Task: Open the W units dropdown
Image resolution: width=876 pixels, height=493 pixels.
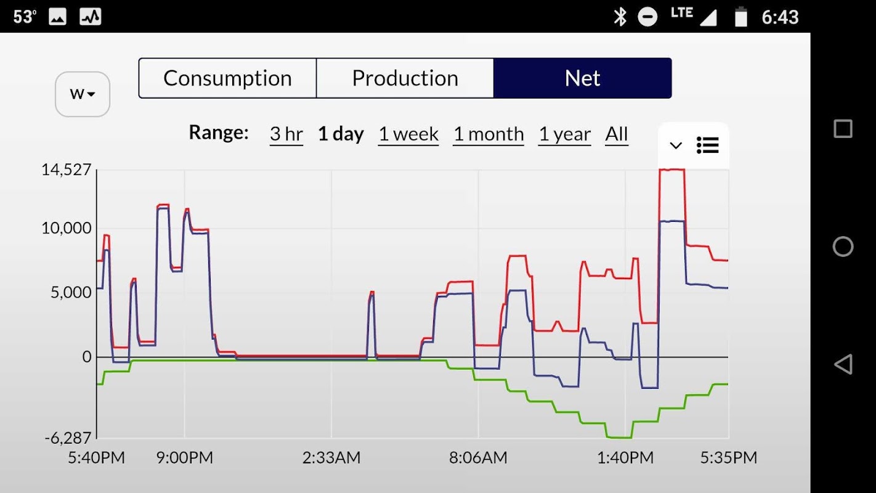Action: [x=83, y=94]
